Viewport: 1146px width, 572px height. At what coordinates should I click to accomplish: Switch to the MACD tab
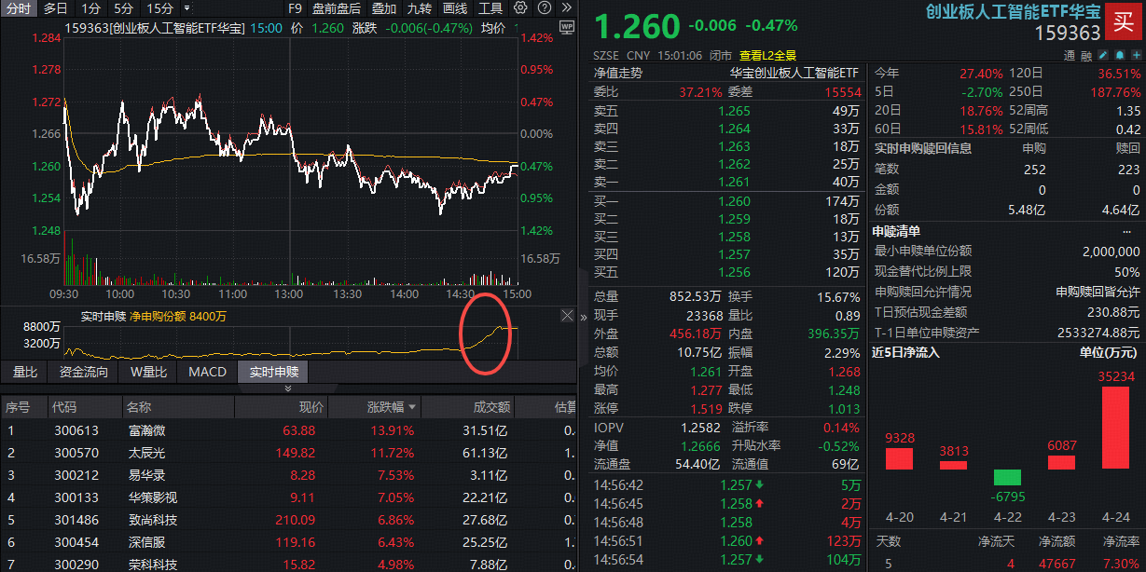(206, 373)
